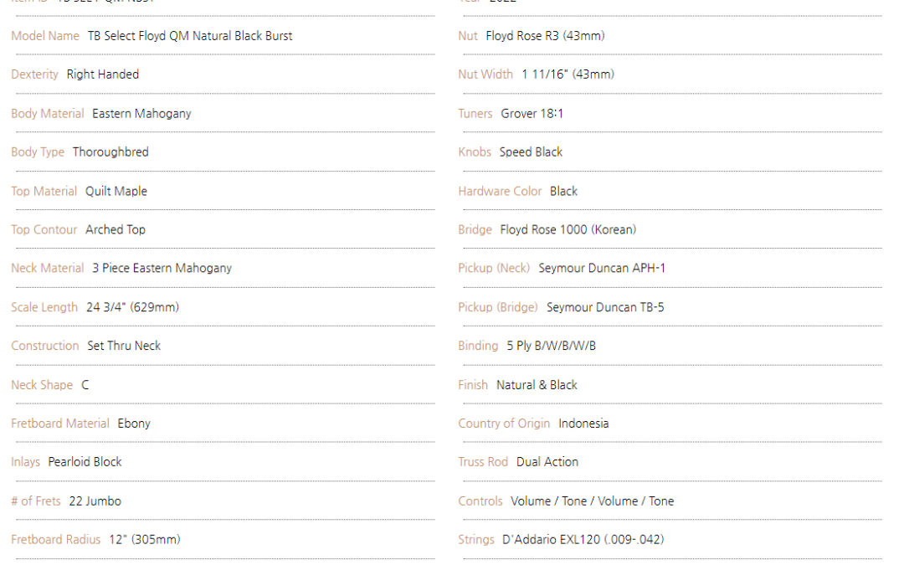The image size is (904, 565).
Task: Click the Dexterity Right Handed value
Action: click(x=103, y=74)
